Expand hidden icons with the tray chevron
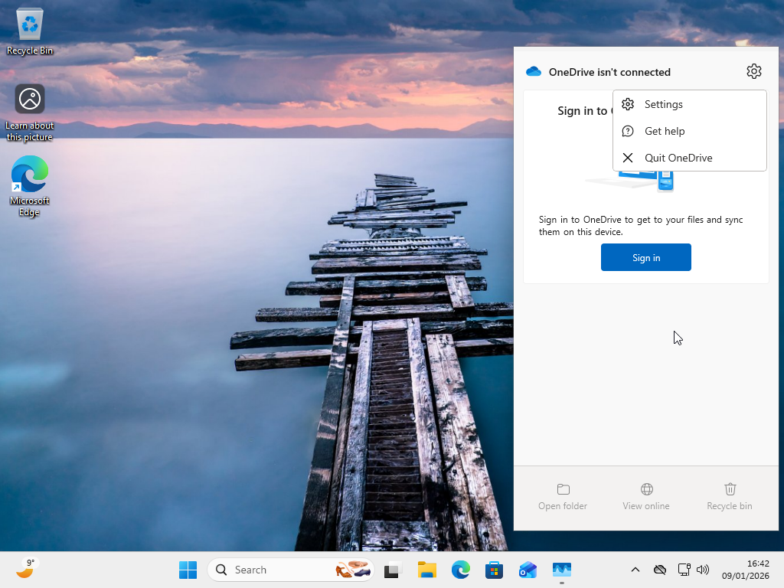Screen dimensions: 784x588 click(x=635, y=570)
